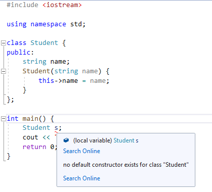Click the variable s with red squiggle
212x192 pixels.
coord(56,128)
